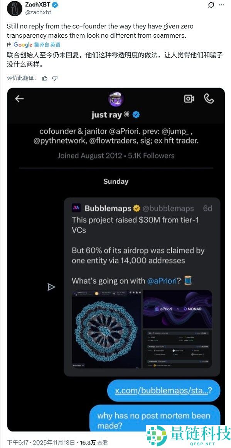Give the translation a thumbs down
This screenshot has width=231, height=448.
(55, 78)
